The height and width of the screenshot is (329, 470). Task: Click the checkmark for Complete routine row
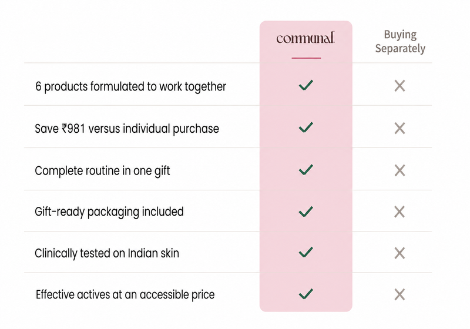point(306,170)
